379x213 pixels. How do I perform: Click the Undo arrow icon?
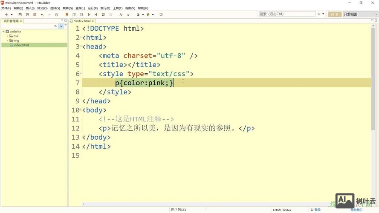pos(42,14)
